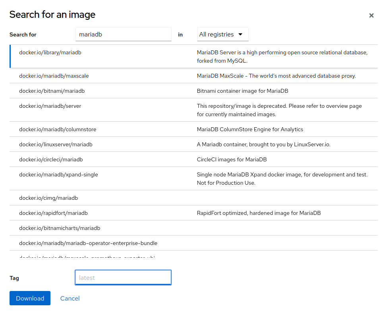Screen dimensions: 385x314
Task: Select the deprecated docker.io/mariadb/server image
Action: (50, 106)
